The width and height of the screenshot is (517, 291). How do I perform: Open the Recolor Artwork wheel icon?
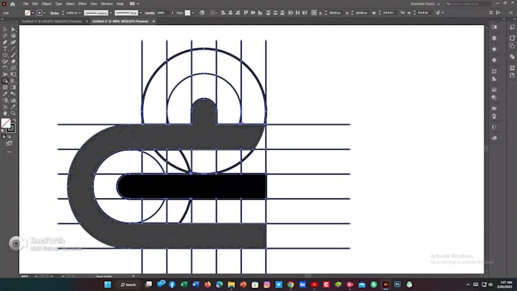click(201, 12)
